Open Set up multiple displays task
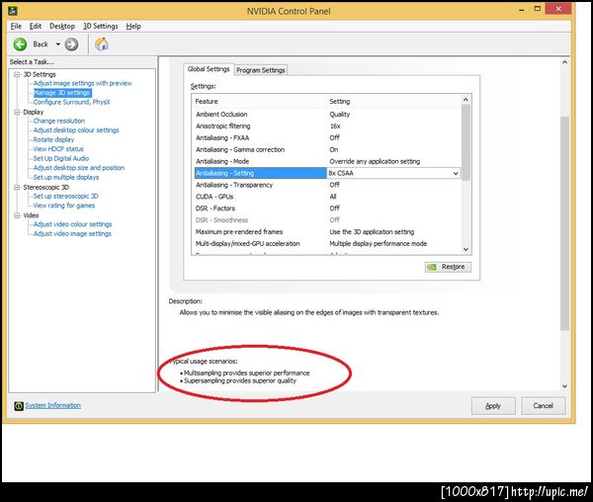The height and width of the screenshot is (502, 593). [66, 177]
